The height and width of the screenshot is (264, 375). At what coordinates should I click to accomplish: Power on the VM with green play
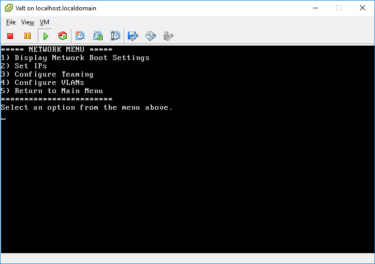[45, 36]
